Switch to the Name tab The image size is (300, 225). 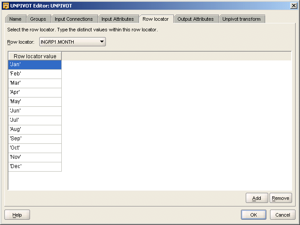click(x=15, y=19)
